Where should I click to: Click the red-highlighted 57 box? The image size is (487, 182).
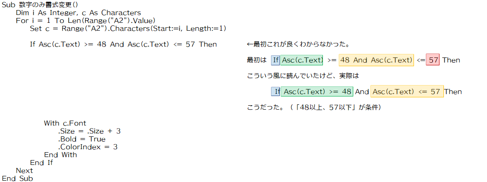[x=432, y=60]
